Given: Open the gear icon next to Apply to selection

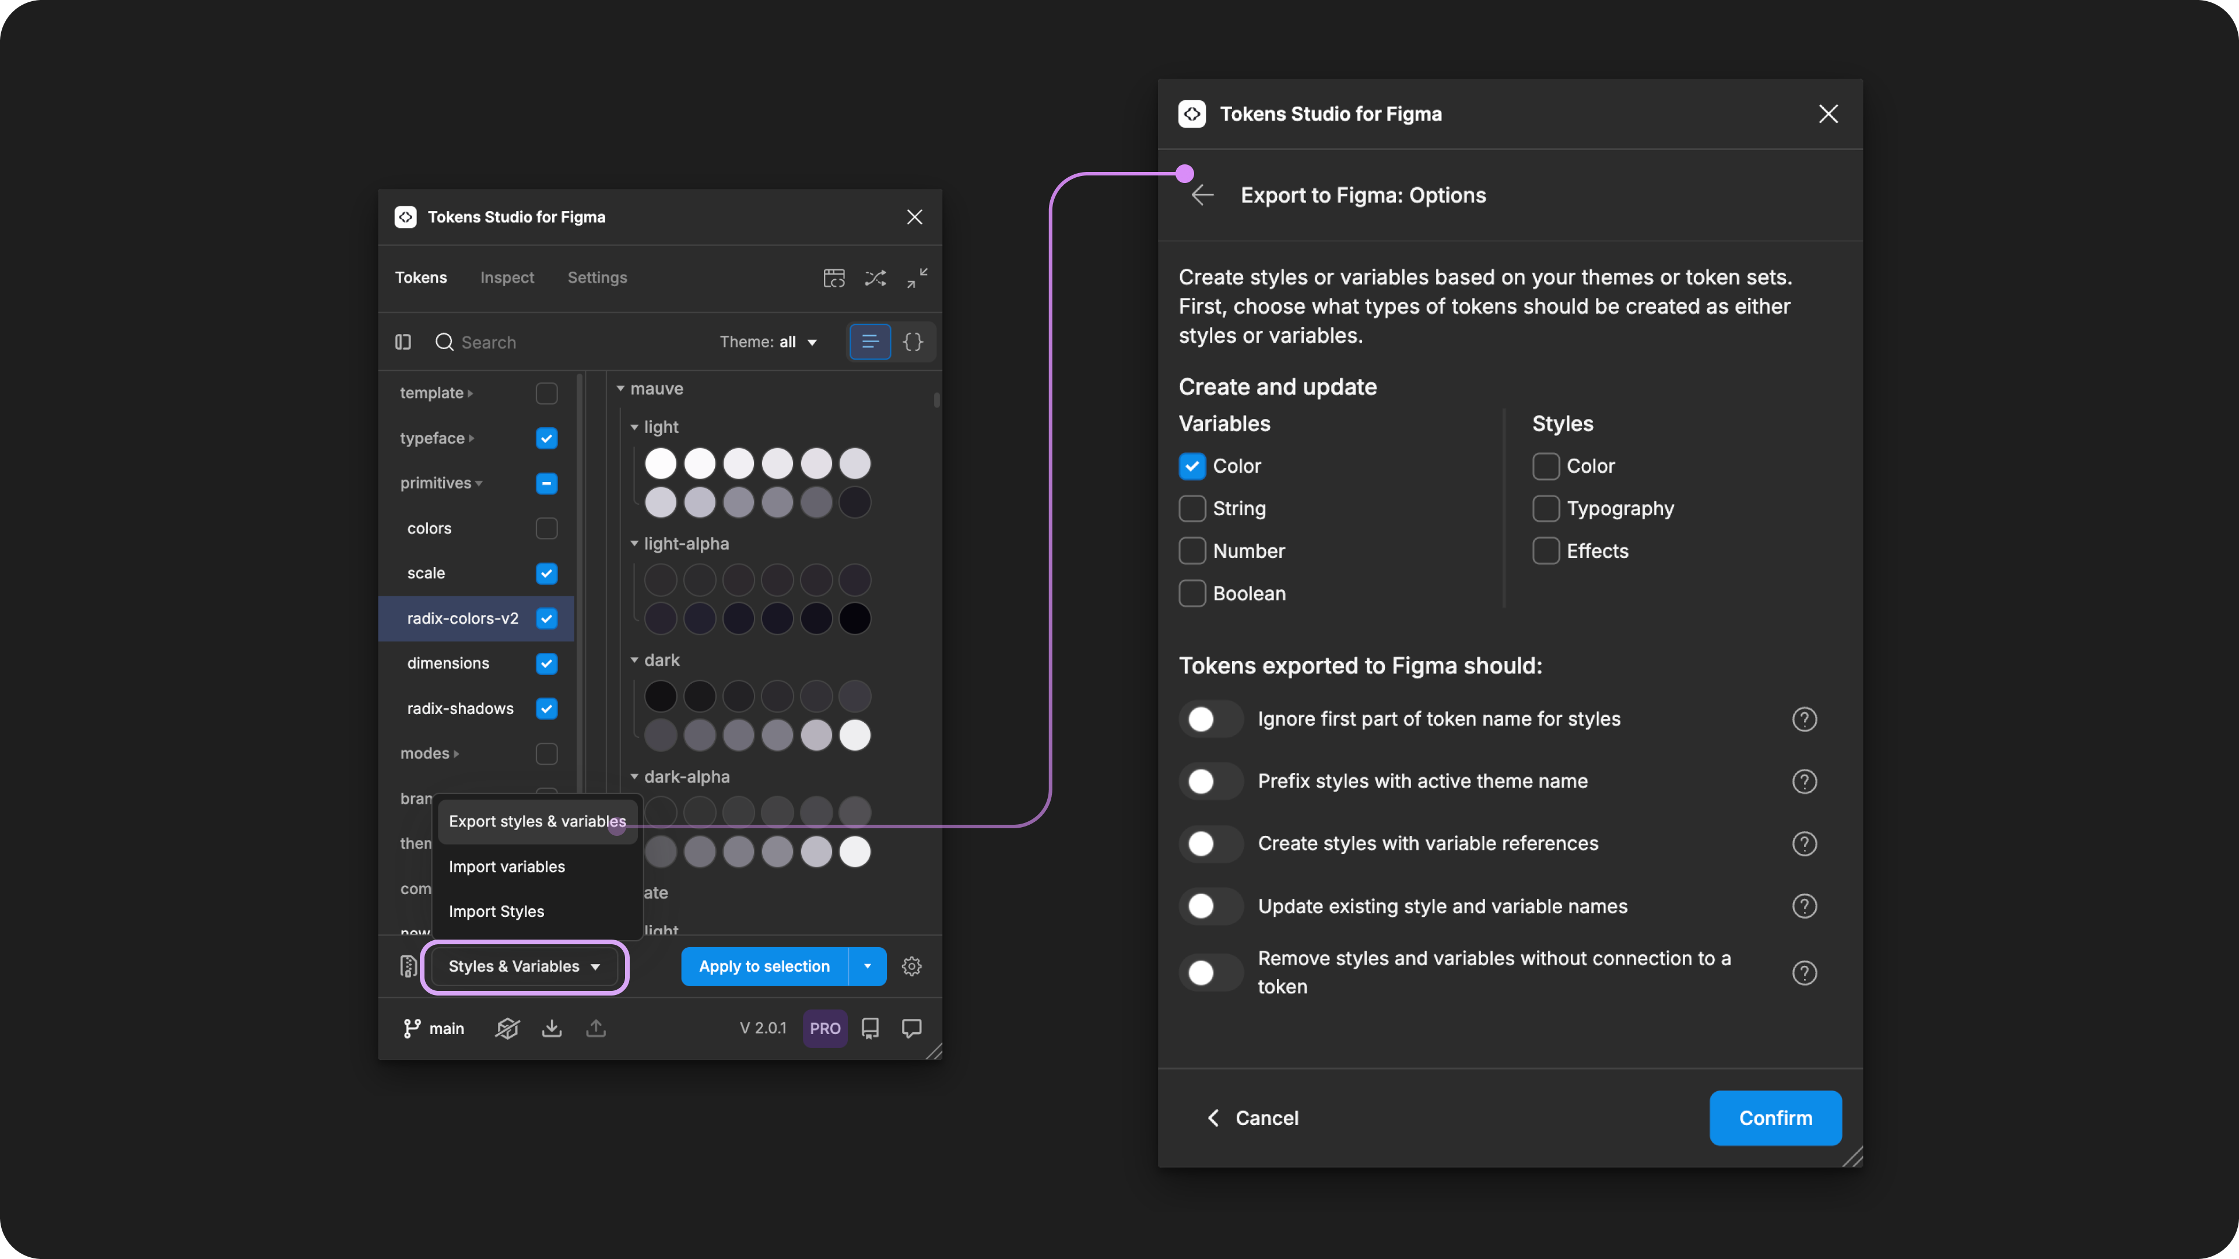Looking at the screenshot, I should tap(911, 966).
